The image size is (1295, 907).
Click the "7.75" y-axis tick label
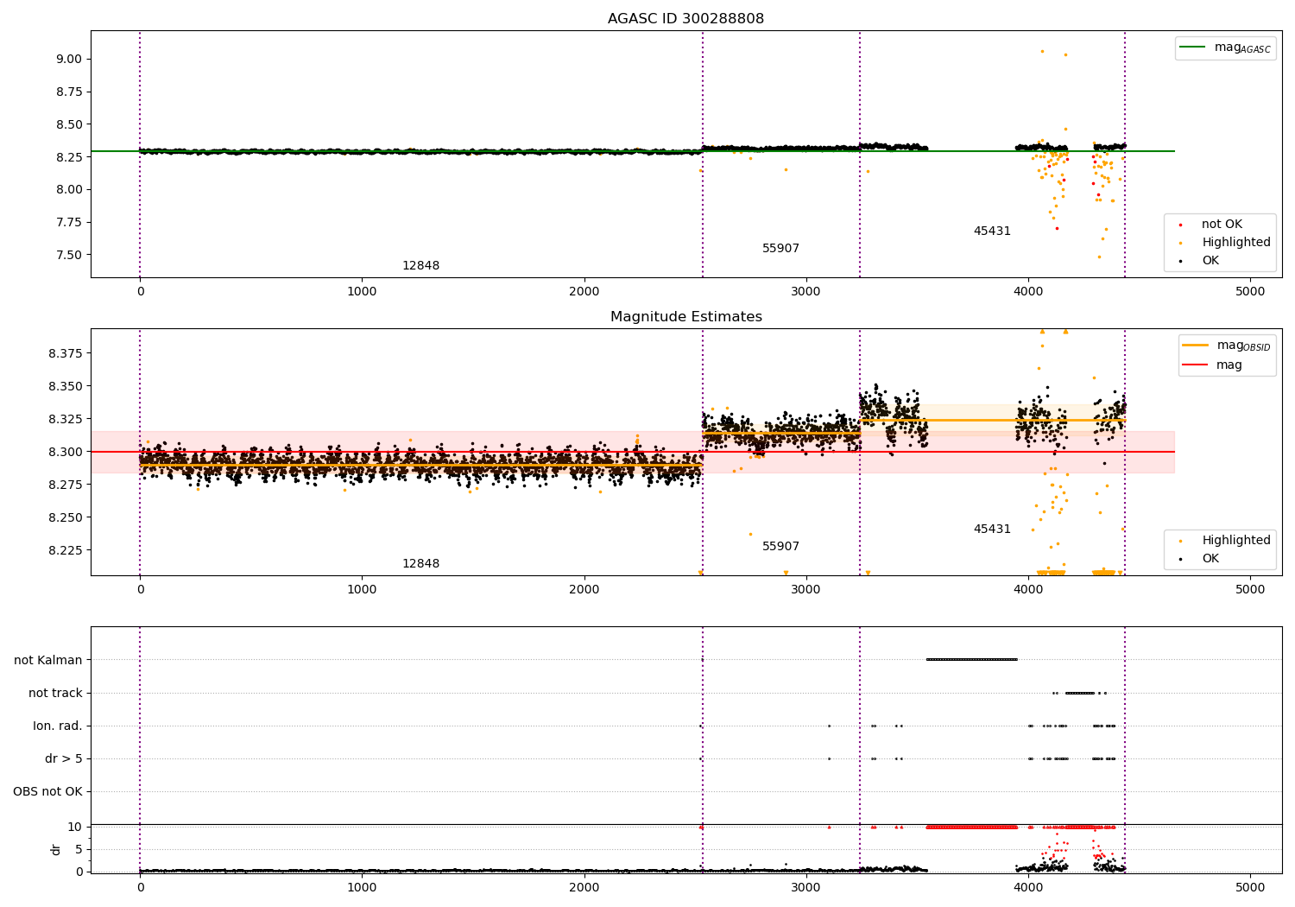tap(70, 222)
